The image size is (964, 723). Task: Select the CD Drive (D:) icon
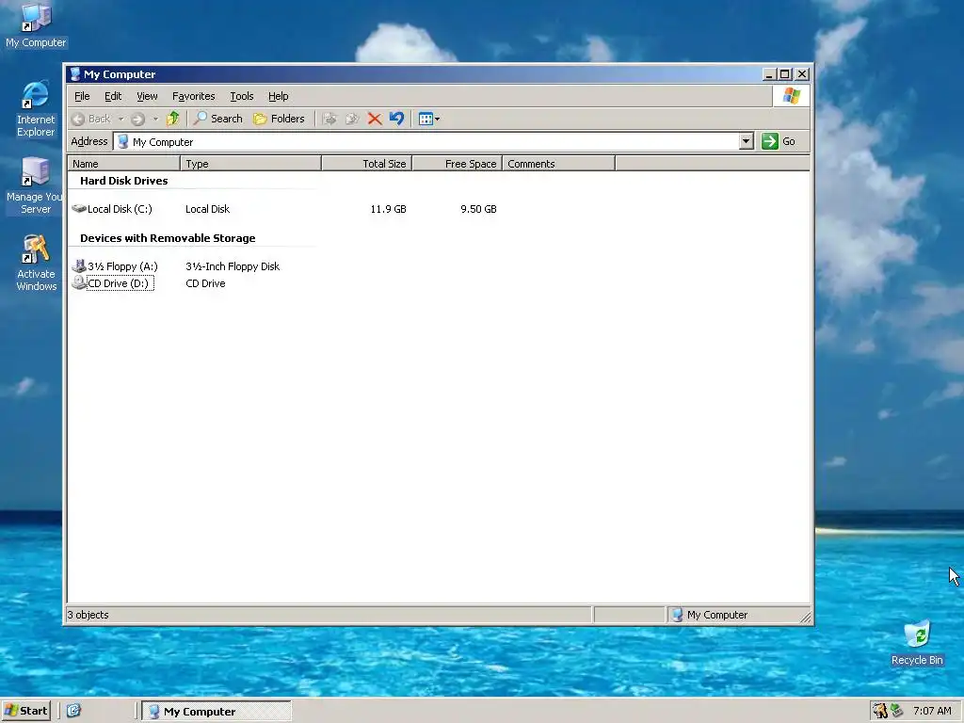pos(79,282)
